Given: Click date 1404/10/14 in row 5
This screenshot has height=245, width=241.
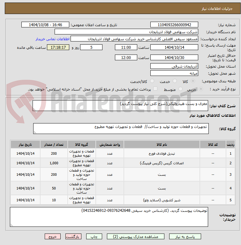Looking at the screenshot, I should click(x=25, y=200).
